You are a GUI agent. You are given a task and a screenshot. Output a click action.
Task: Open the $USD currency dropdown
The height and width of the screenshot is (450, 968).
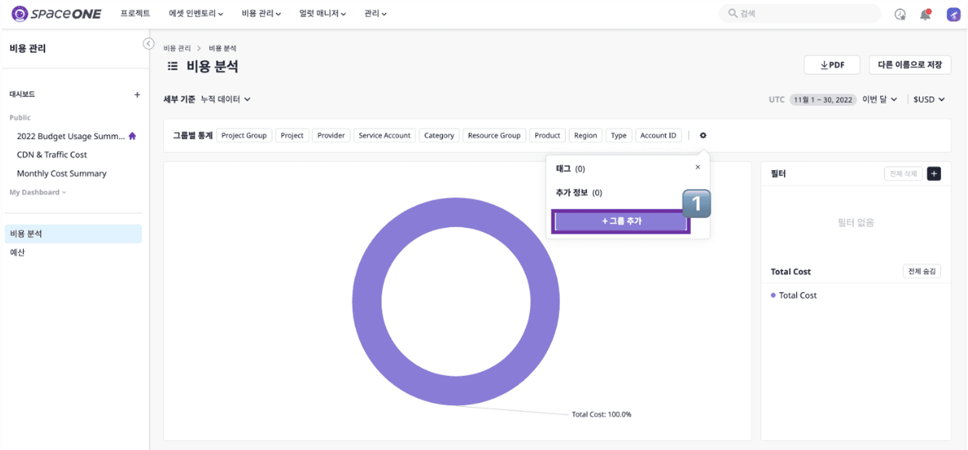click(x=929, y=99)
